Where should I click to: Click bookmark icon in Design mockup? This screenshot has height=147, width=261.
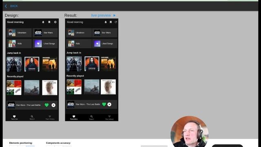tap(49, 22)
